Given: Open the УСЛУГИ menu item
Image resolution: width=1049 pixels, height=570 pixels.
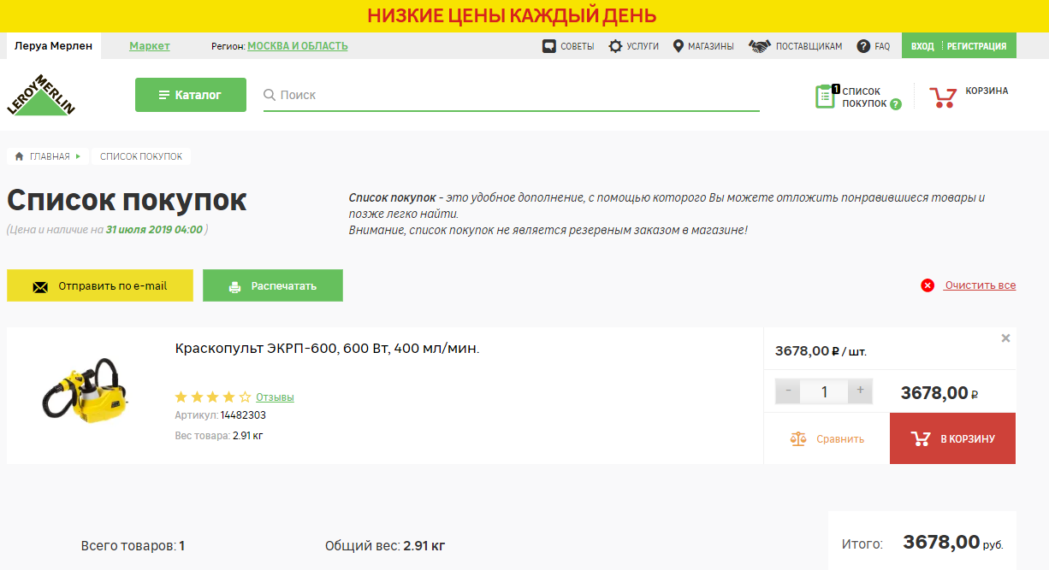Looking at the screenshot, I should [x=643, y=46].
